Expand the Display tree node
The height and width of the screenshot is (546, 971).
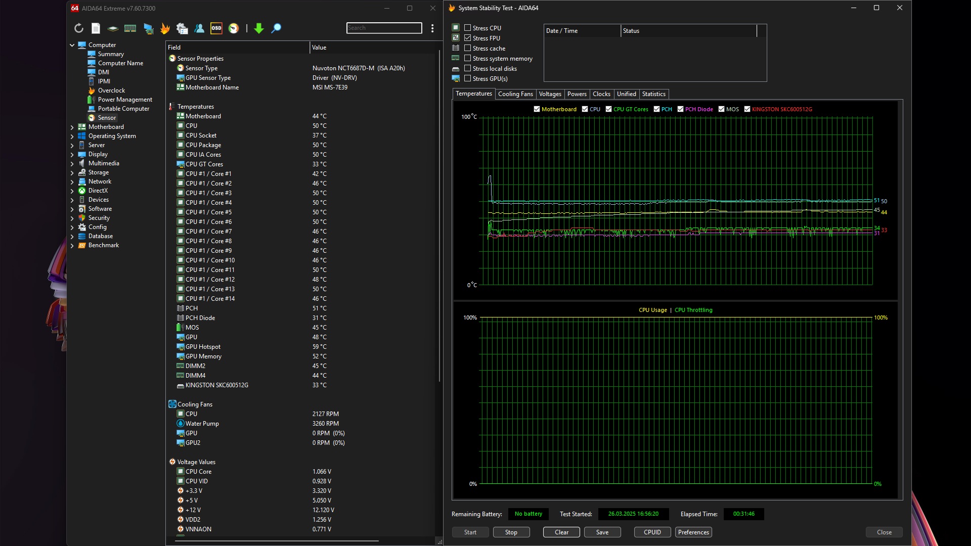point(72,155)
